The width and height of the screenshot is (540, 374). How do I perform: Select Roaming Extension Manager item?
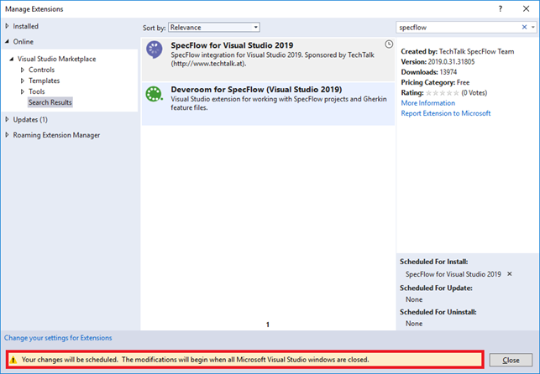[x=56, y=135]
